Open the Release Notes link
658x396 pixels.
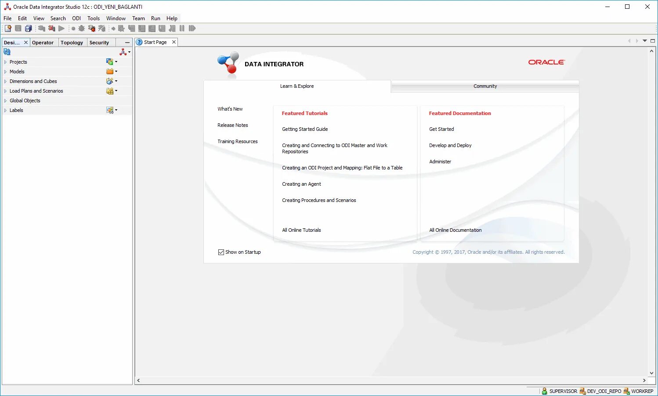pos(233,125)
